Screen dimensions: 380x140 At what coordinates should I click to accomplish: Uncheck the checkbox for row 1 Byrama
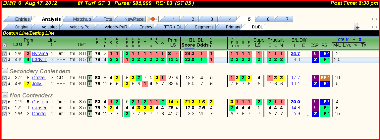[4, 53]
